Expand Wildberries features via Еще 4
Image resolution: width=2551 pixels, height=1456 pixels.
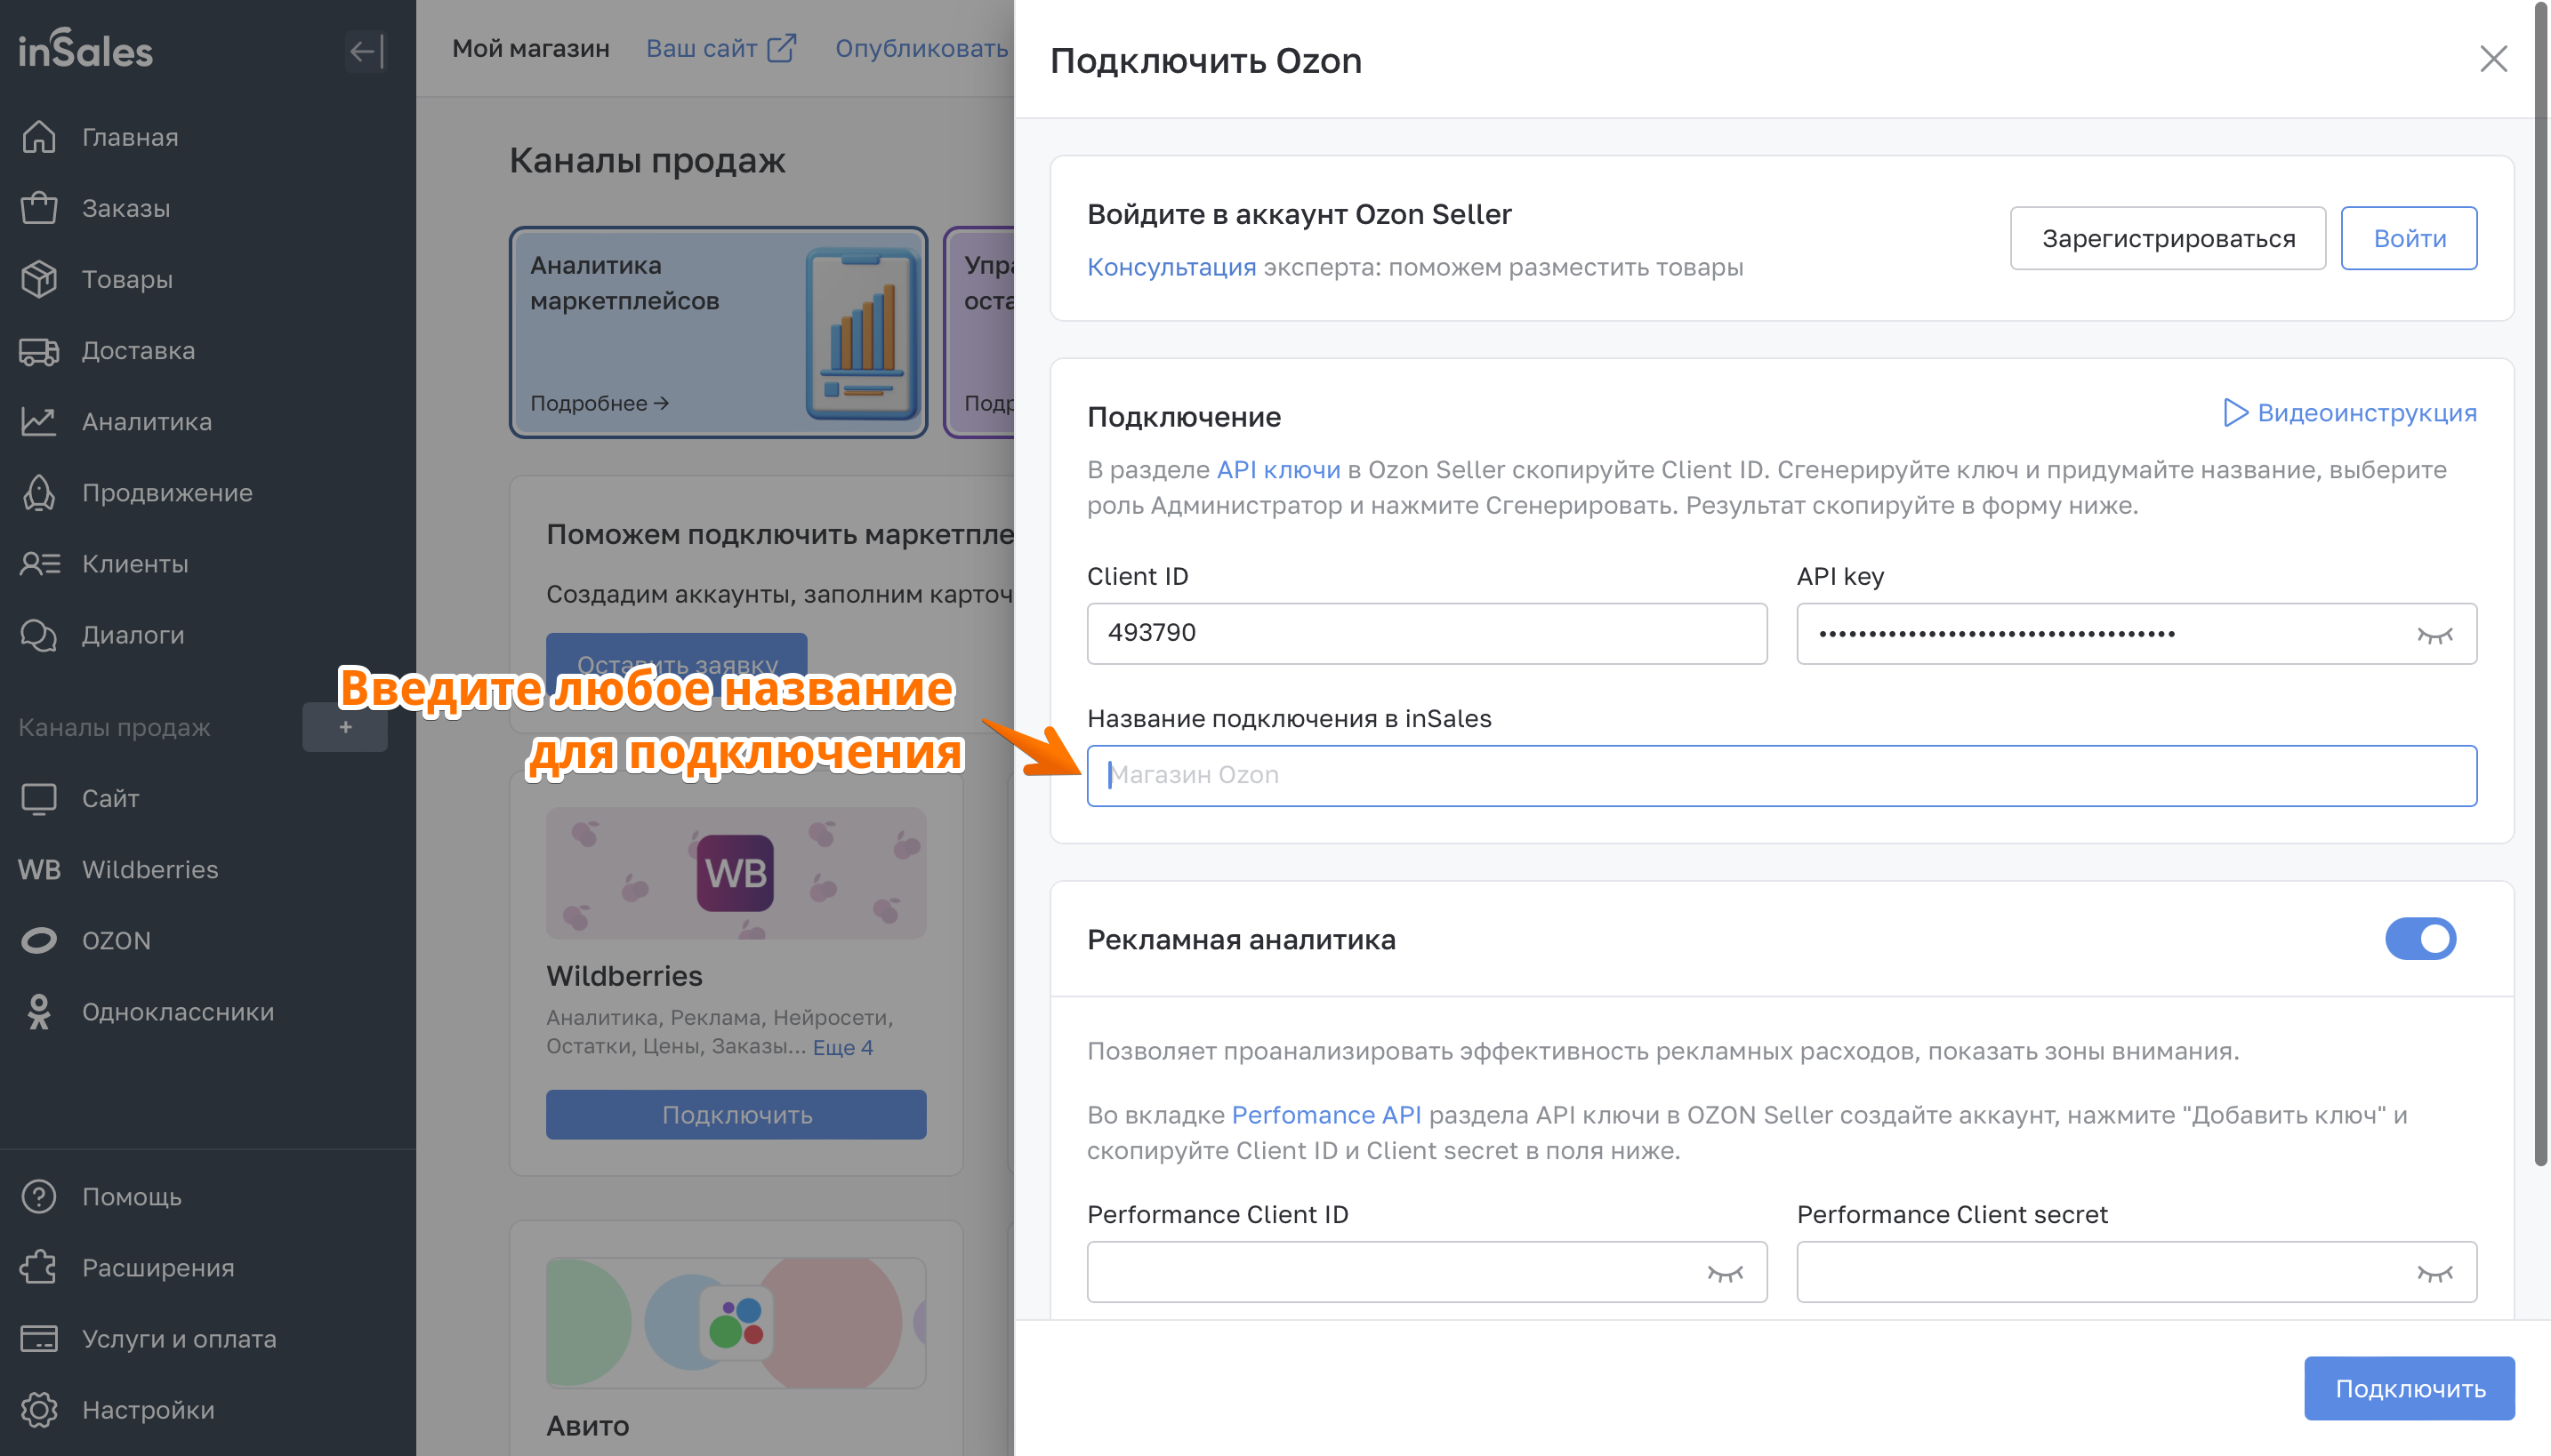coord(842,1047)
